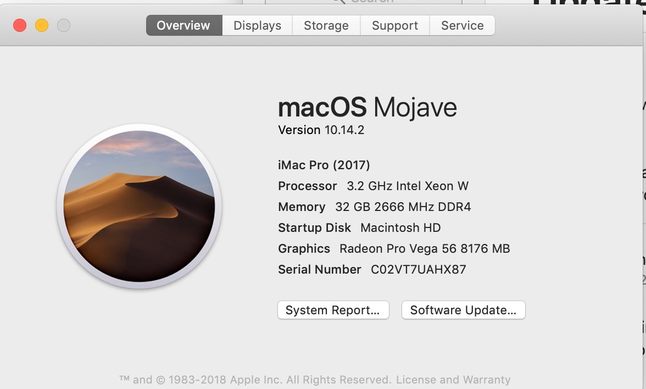This screenshot has width=646, height=389.
Task: Open System Report
Action: (x=333, y=310)
